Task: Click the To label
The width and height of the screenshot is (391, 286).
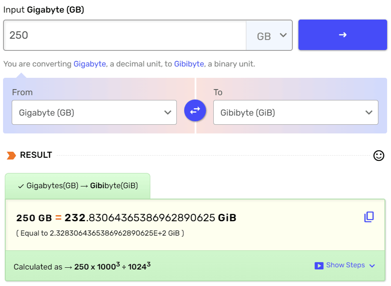Action: pyautogui.click(x=218, y=92)
